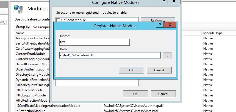The image size is (236, 112).
Task: Select the FailedRequestsTracingModule row
Action: click(32, 85)
